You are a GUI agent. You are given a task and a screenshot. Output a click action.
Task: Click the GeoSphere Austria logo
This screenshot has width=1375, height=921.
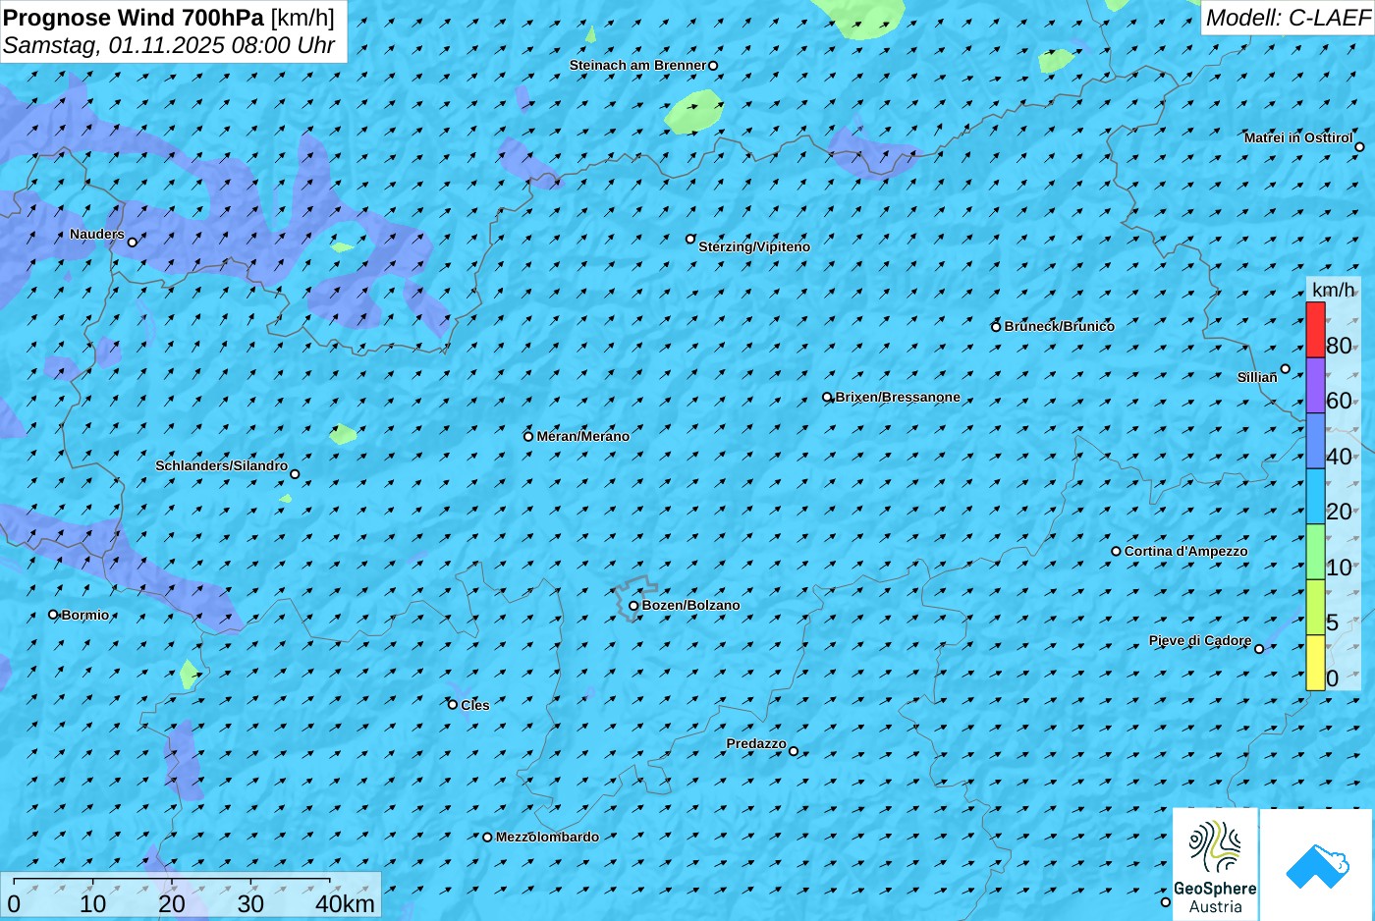(x=1215, y=864)
